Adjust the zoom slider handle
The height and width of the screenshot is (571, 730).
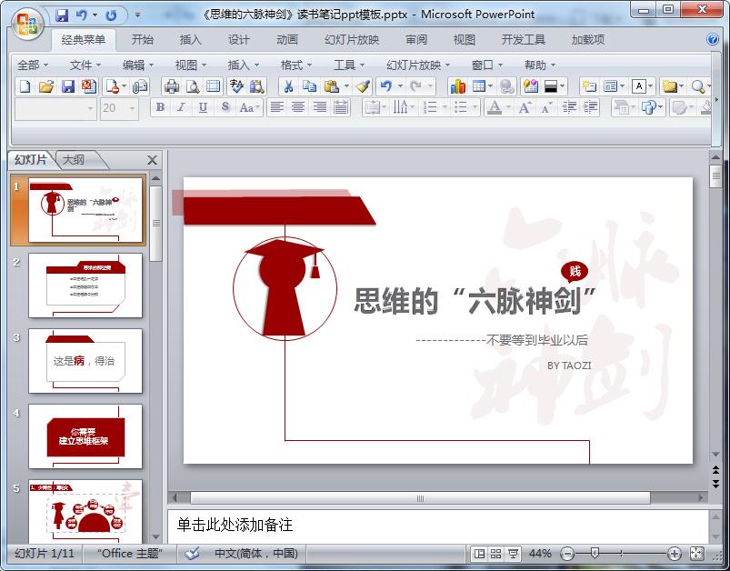point(595,554)
